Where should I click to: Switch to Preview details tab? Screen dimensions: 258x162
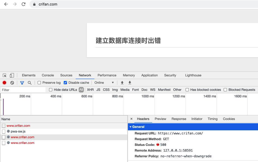tap(160, 119)
